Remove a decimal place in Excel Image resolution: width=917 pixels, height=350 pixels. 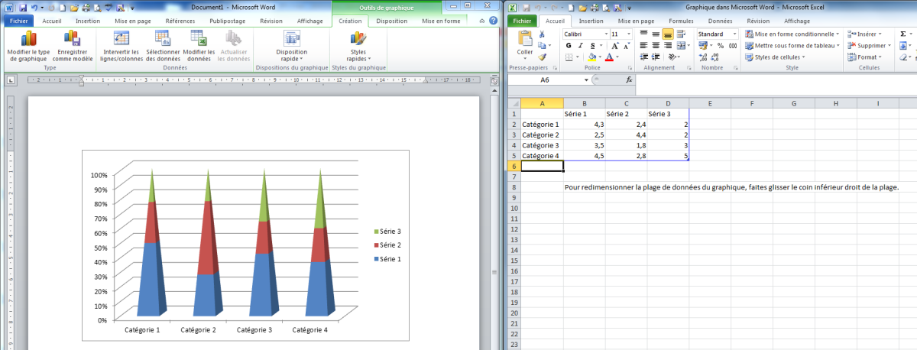(714, 57)
